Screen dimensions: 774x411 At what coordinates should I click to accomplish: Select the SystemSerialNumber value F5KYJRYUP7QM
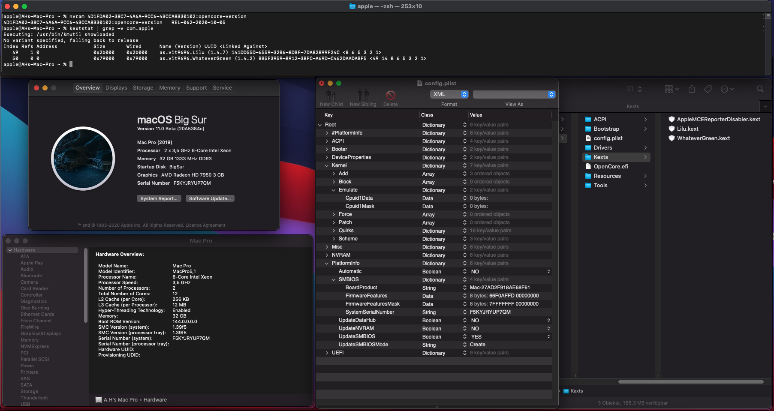[x=490, y=312]
